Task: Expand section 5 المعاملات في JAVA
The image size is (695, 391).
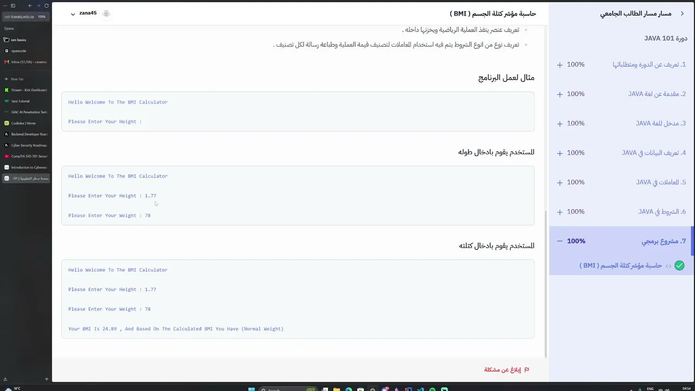Action: point(560,182)
